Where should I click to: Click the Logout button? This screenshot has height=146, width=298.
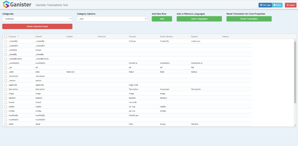click(x=291, y=5)
